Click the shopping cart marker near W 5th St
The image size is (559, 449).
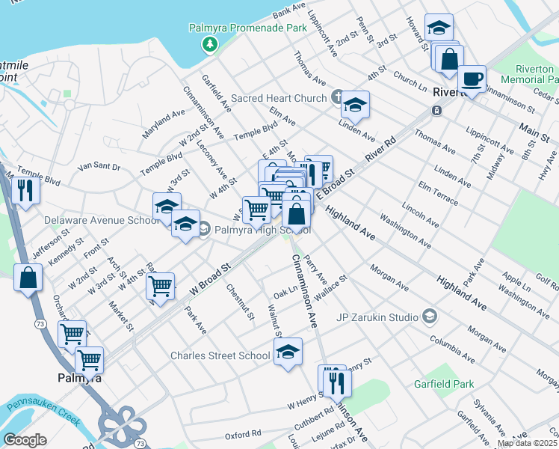point(256,213)
